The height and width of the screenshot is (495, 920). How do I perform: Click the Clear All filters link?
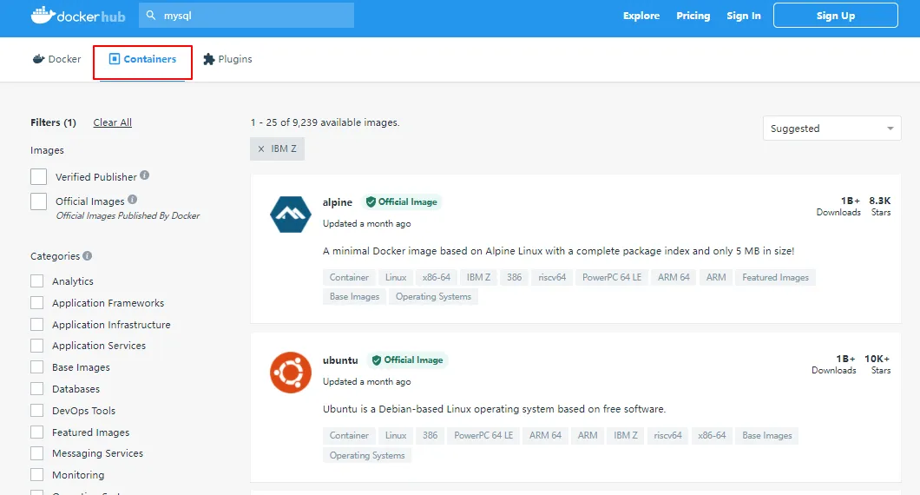coord(113,122)
